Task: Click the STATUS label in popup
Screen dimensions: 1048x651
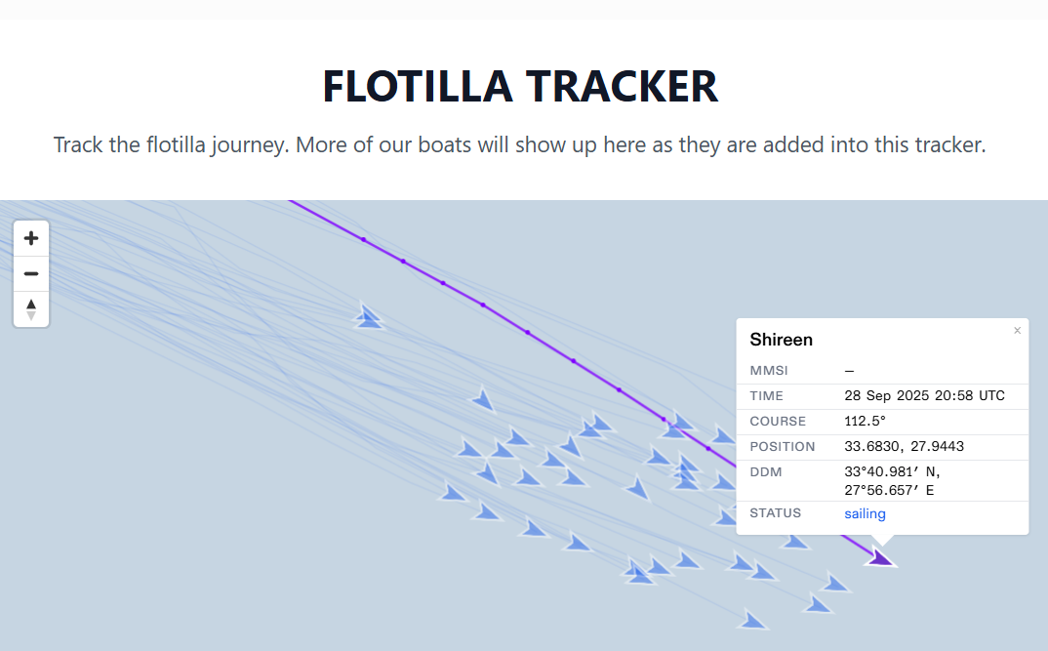Action: (775, 513)
